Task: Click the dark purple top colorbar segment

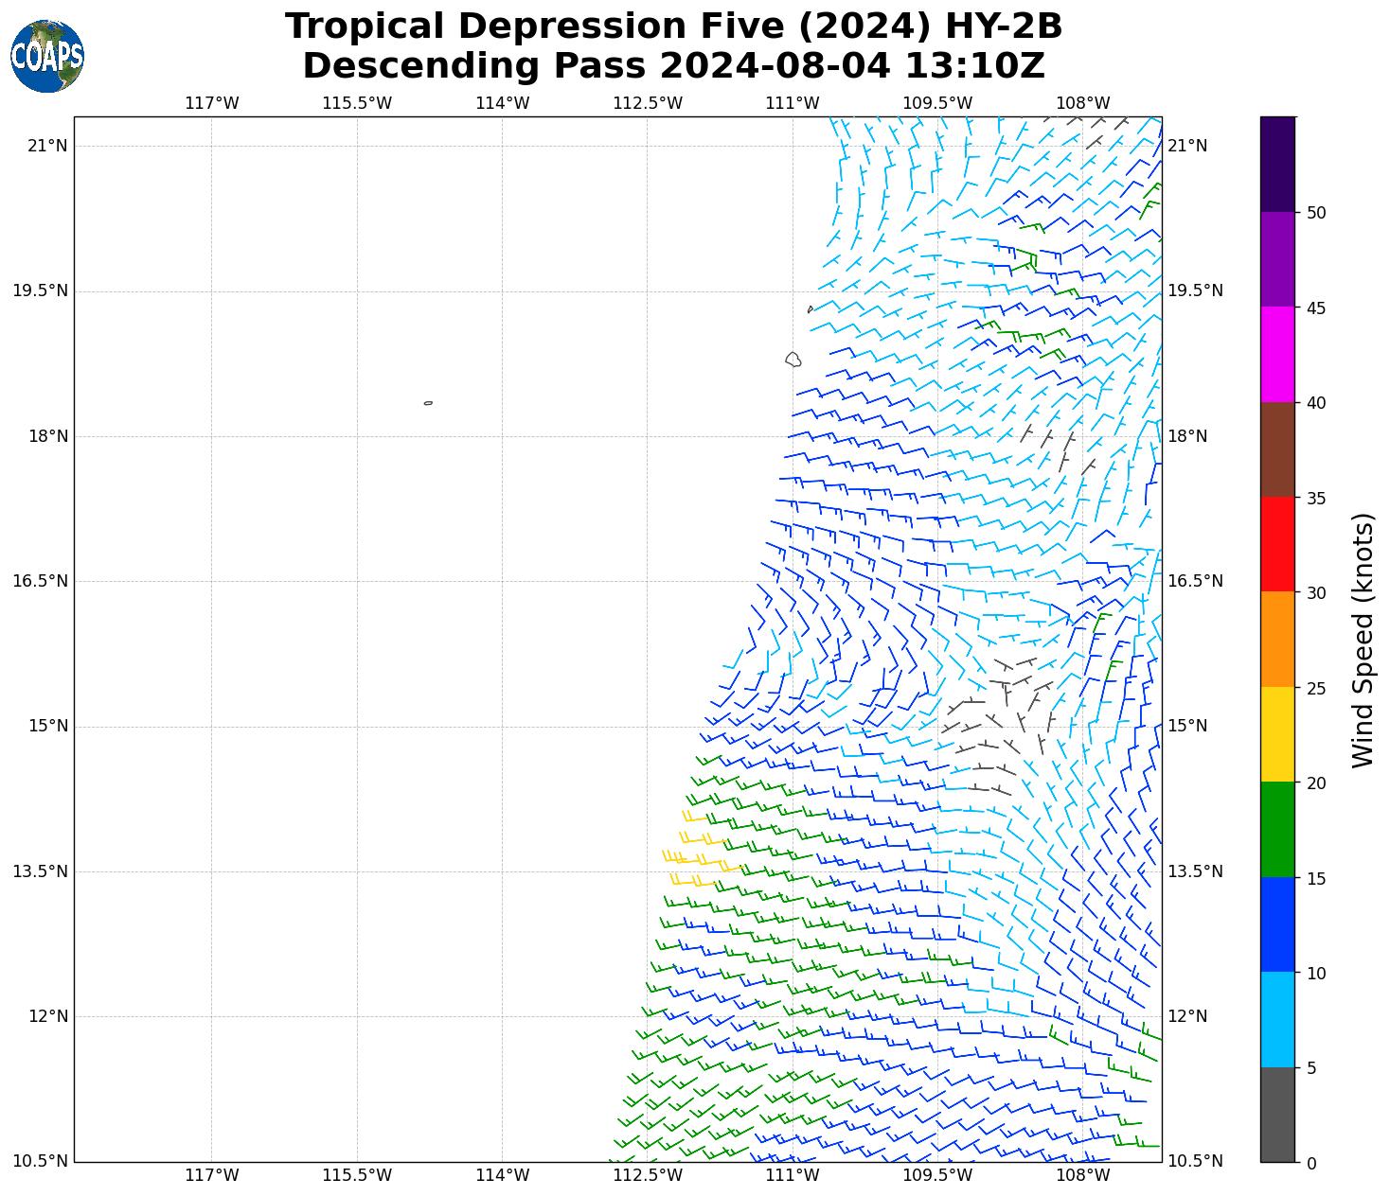Action: click(1277, 164)
